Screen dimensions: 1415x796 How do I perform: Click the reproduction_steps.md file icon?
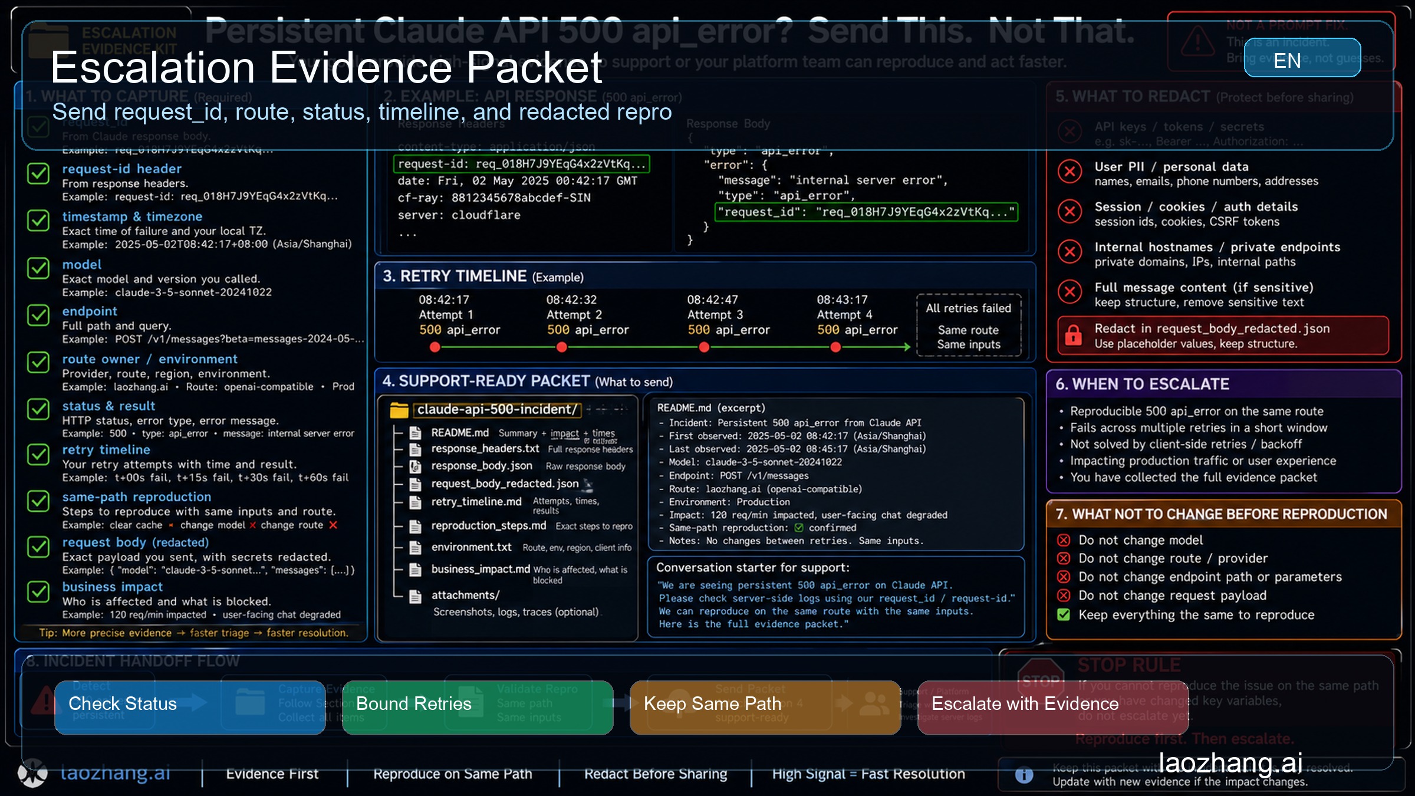pos(416,526)
